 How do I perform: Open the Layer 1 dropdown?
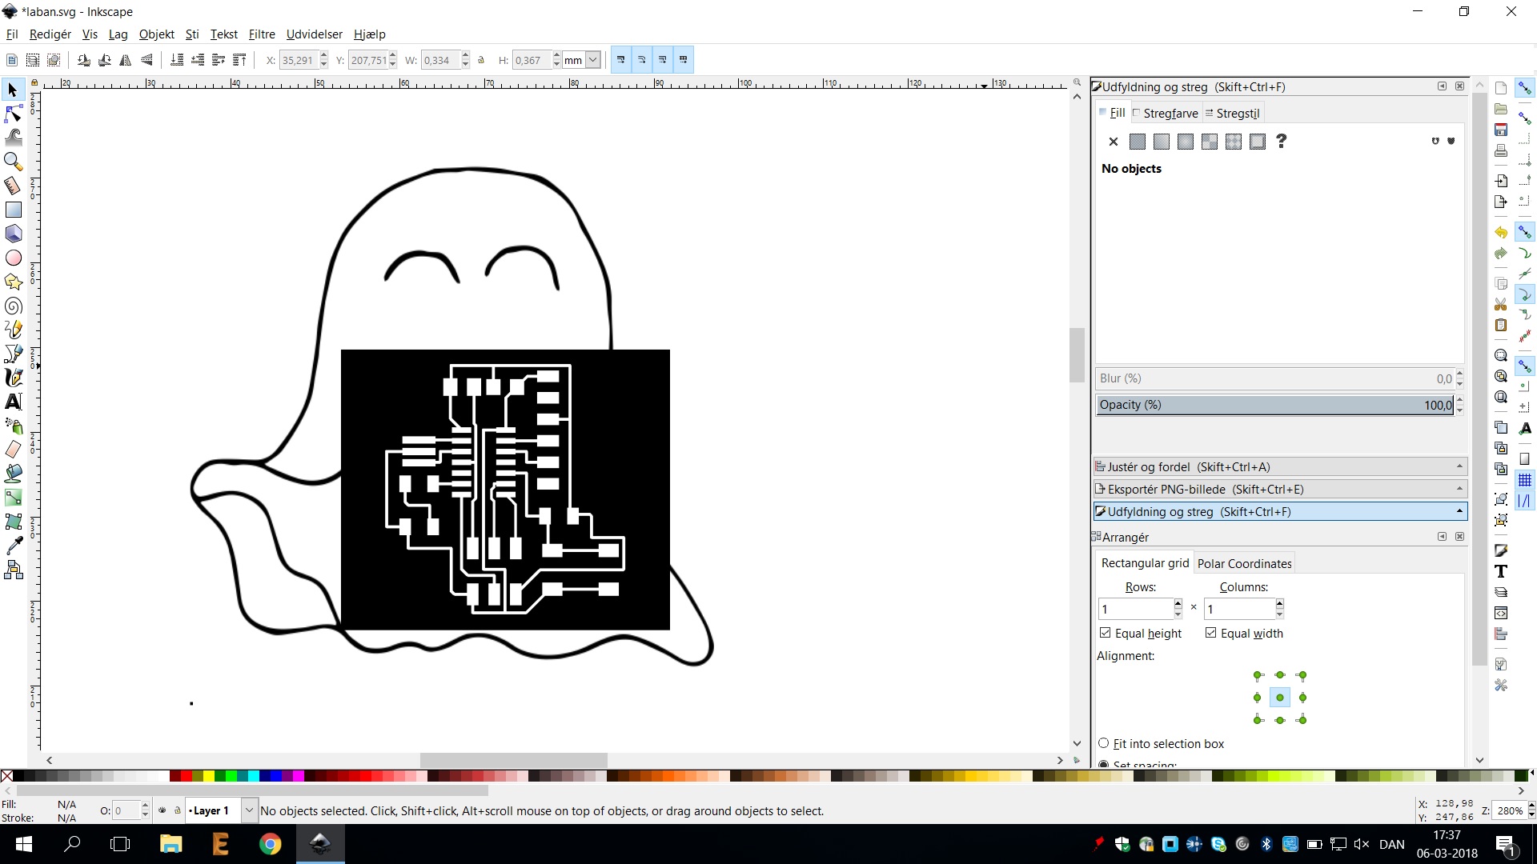tap(249, 810)
